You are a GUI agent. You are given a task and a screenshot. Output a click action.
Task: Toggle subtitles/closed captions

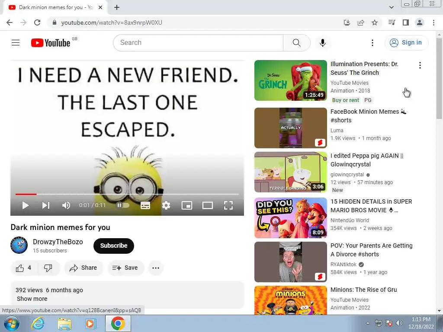(145, 205)
